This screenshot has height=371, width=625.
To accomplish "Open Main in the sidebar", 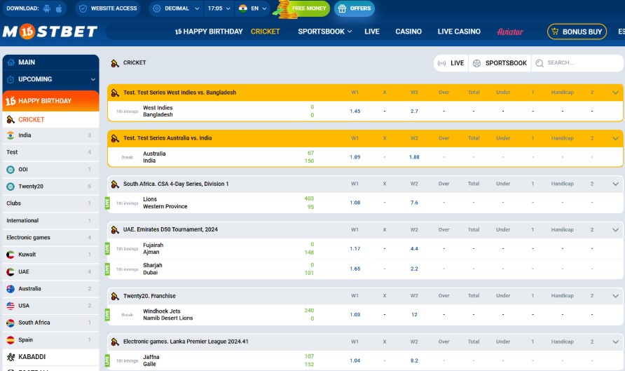I will coord(50,62).
